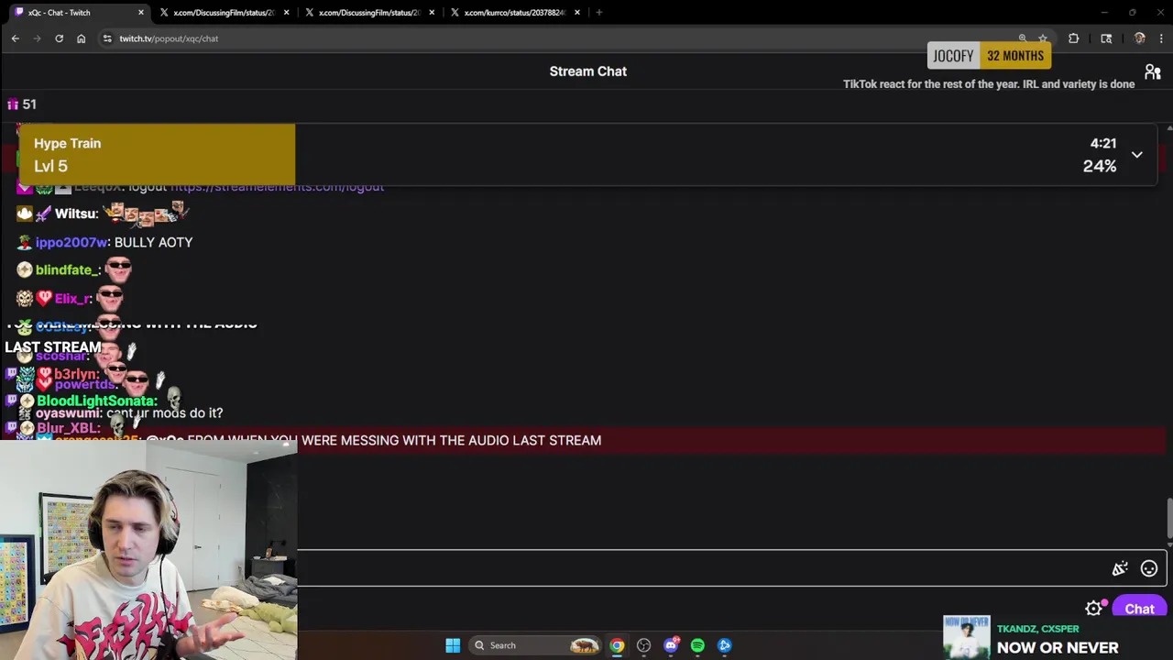Screen dimensions: 1173x660
Task: Expand the Hype Train details chevron
Action: 1136,155
